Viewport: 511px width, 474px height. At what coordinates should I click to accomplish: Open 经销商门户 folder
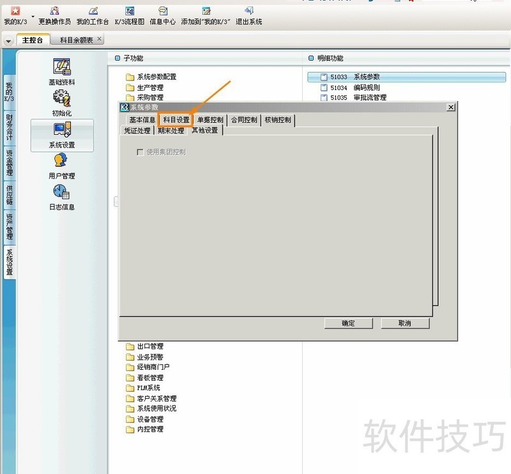[x=148, y=367]
